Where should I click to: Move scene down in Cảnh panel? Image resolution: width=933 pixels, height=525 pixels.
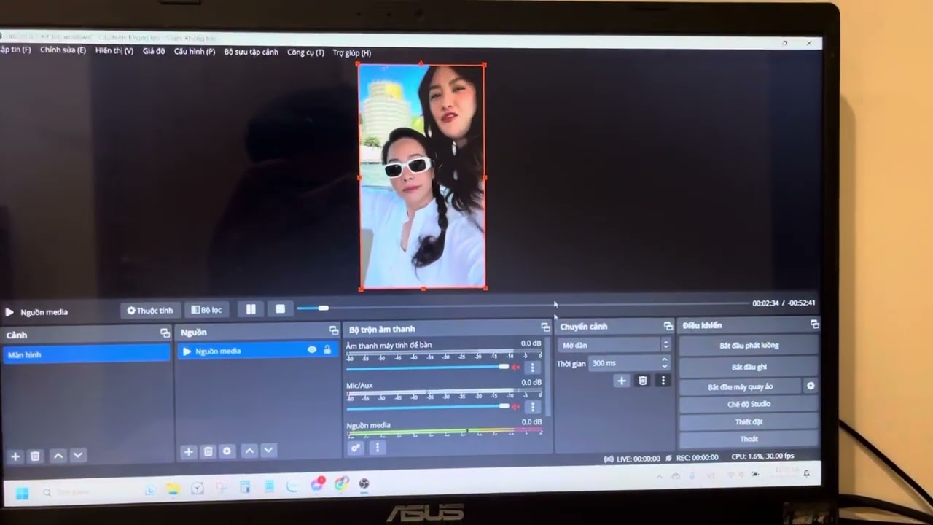point(78,456)
